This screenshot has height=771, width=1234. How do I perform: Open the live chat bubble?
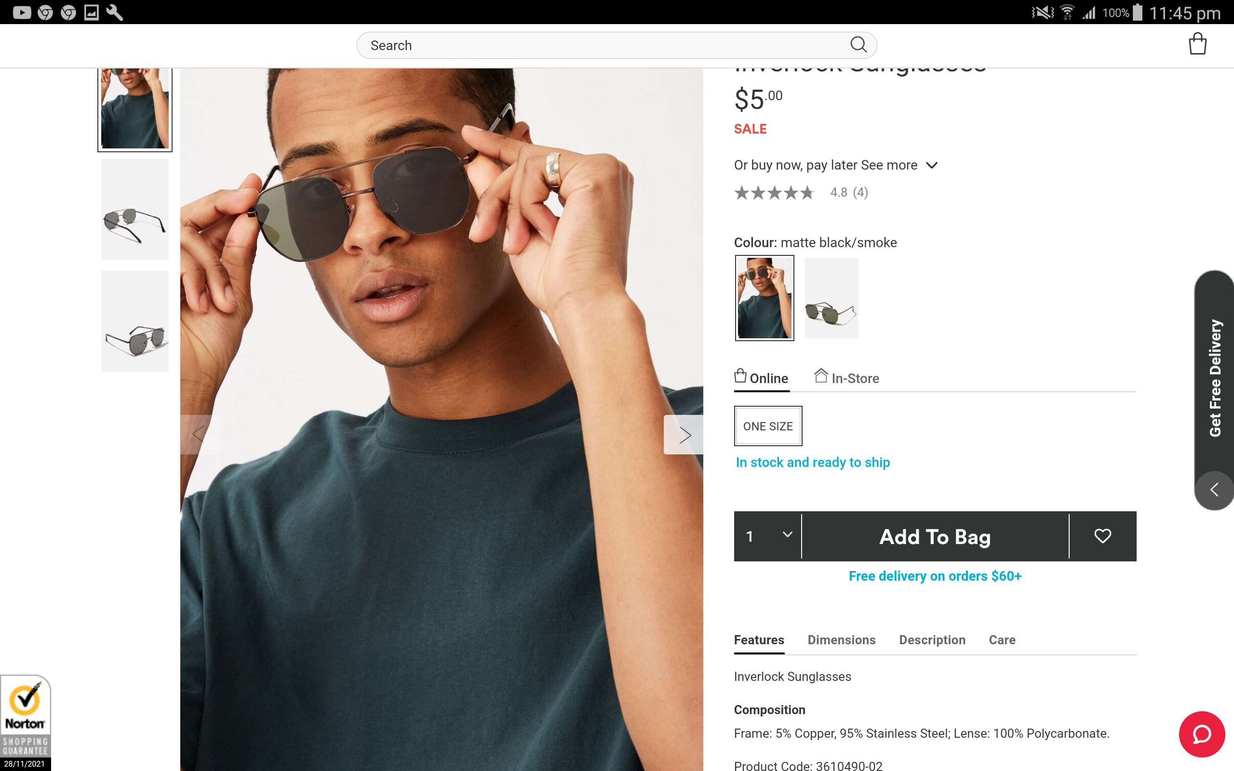click(x=1201, y=734)
